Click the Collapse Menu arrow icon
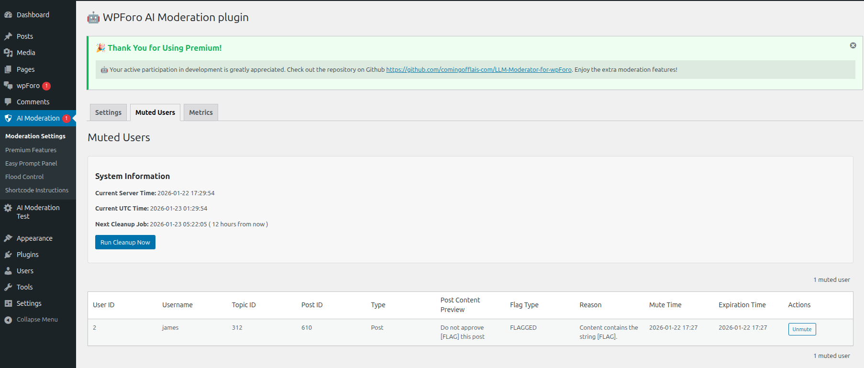Screen dimensions: 864x368 (8, 320)
